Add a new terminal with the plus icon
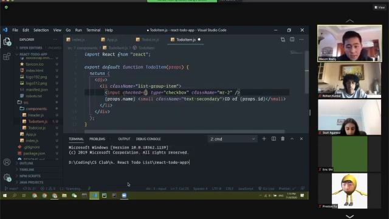Viewport: 389px width, 219px height. (264, 139)
